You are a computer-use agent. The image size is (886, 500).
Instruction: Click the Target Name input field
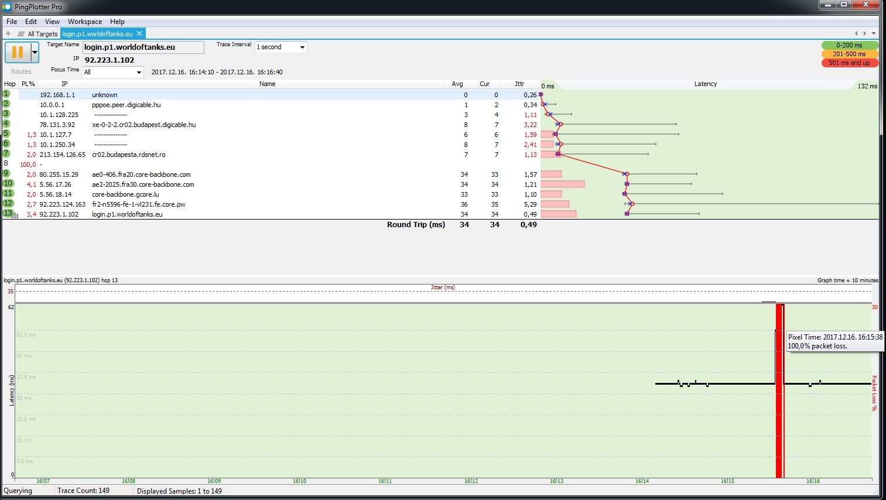pyautogui.click(x=143, y=47)
